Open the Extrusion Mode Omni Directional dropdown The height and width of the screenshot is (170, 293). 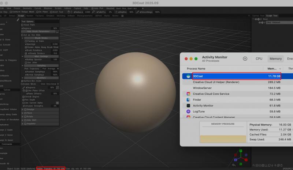click(x=49, y=84)
